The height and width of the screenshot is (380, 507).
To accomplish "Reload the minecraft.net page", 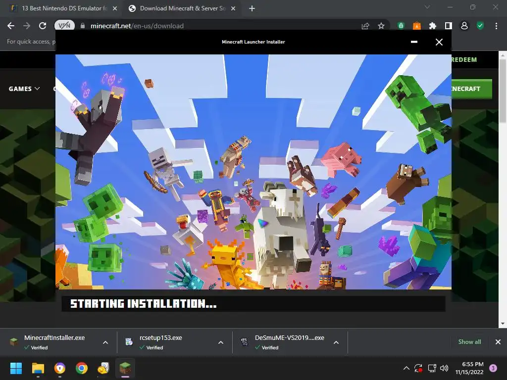I will (43, 26).
